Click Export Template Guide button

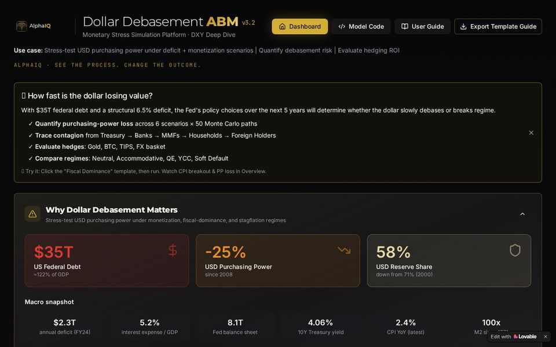pyautogui.click(x=498, y=27)
